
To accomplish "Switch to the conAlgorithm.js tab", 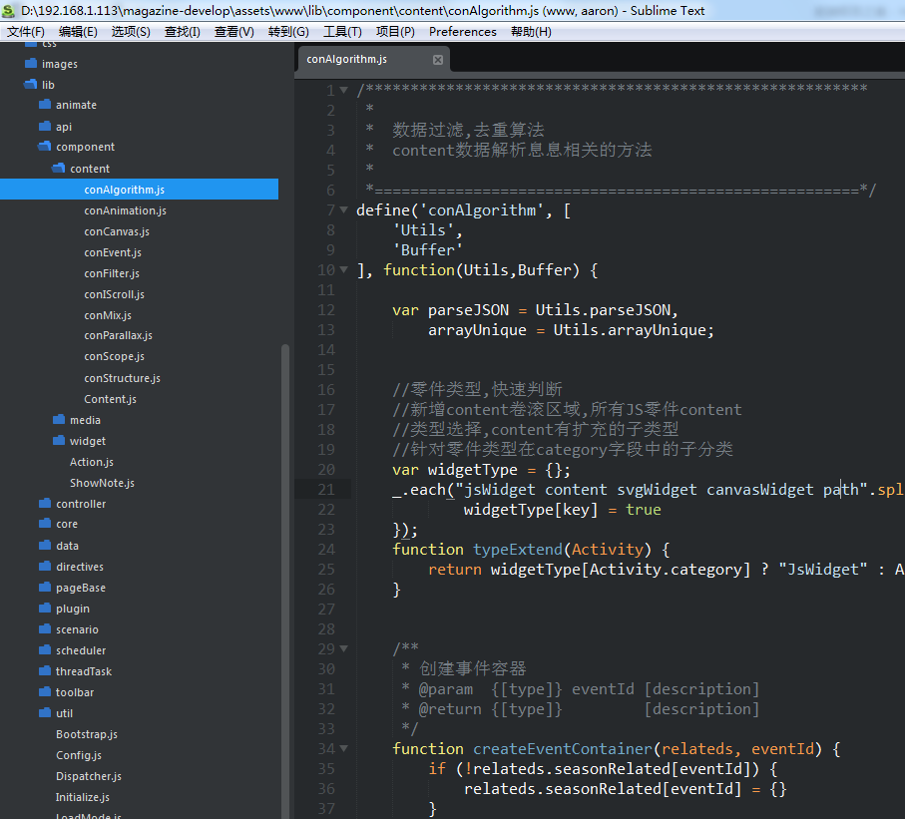I will (372, 60).
